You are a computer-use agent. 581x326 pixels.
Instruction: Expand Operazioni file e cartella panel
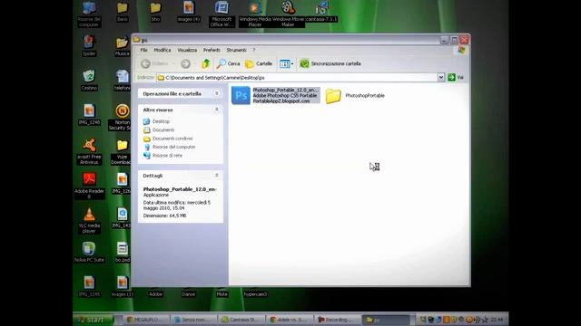[217, 93]
